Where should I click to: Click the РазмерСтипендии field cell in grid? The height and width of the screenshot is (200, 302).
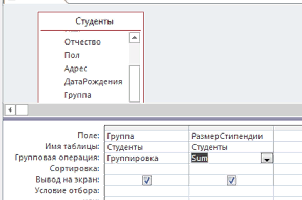click(231, 136)
